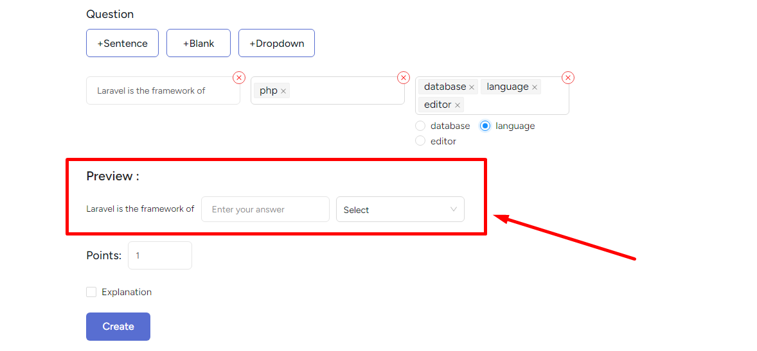The height and width of the screenshot is (351, 757).
Task: Remove the language tag
Action: click(x=535, y=87)
